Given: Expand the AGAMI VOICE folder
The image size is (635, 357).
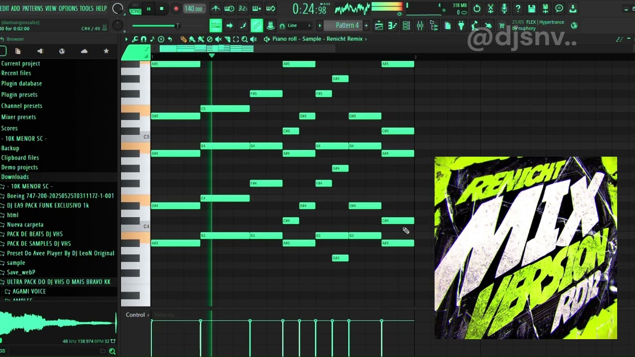Looking at the screenshot, I should [29, 291].
